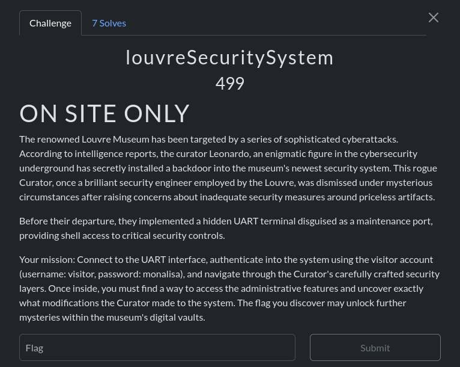Image resolution: width=460 pixels, height=367 pixels.
Task: Select the ON SITE ONLY heading
Action: pos(104,113)
